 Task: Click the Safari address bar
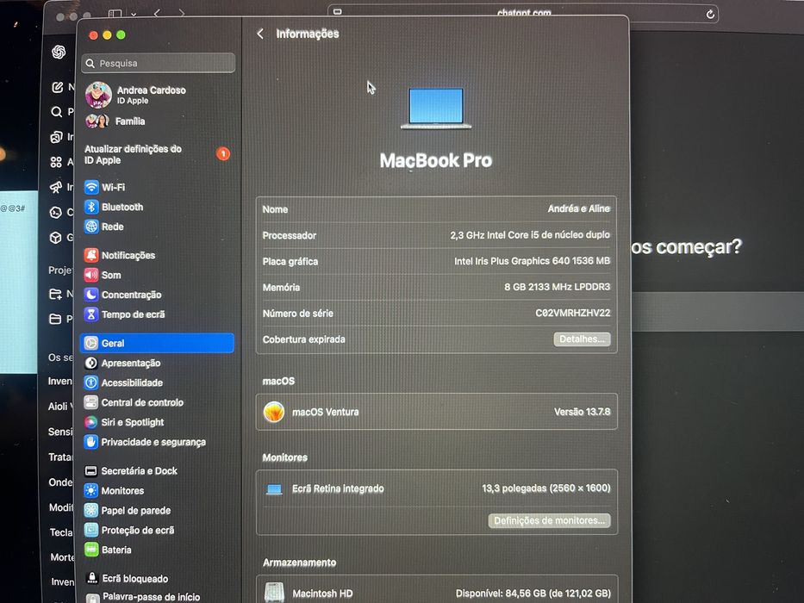(523, 13)
